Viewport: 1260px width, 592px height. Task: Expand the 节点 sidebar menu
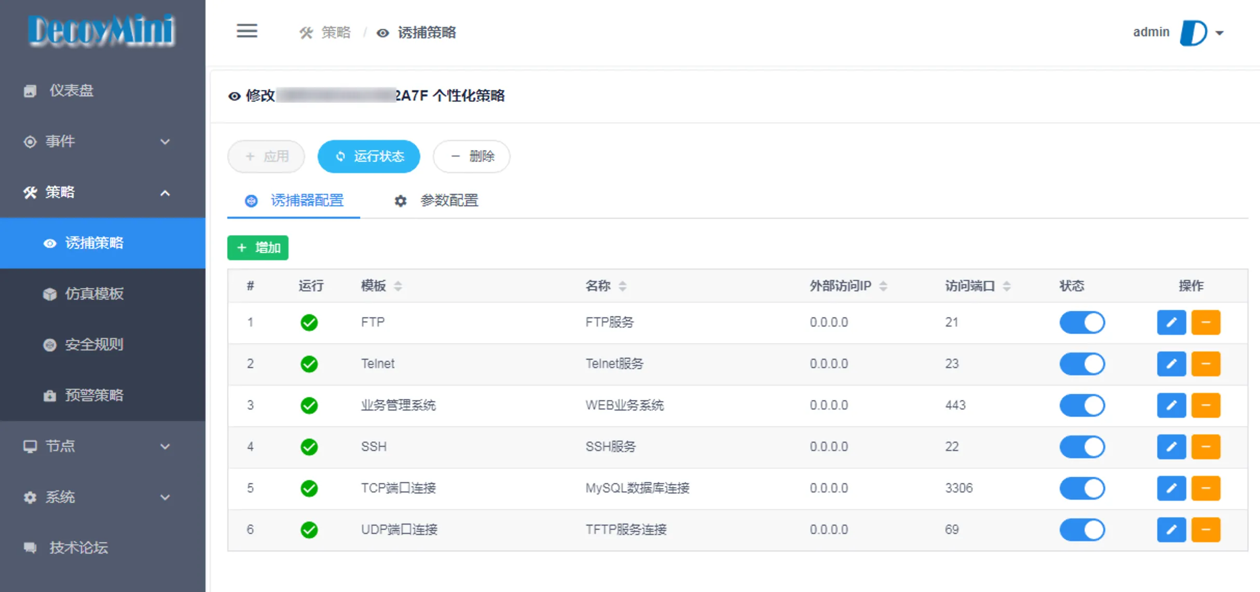point(103,446)
